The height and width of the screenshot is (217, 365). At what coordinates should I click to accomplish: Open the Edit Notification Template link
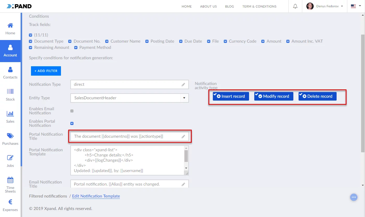click(96, 196)
